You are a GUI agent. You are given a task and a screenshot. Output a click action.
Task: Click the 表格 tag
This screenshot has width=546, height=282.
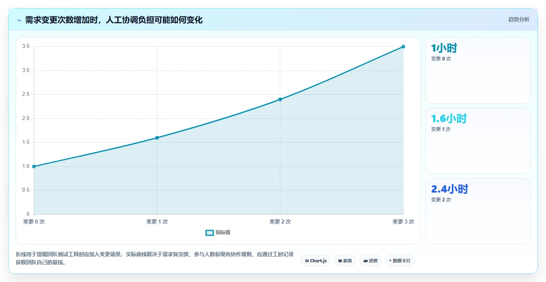345,261
